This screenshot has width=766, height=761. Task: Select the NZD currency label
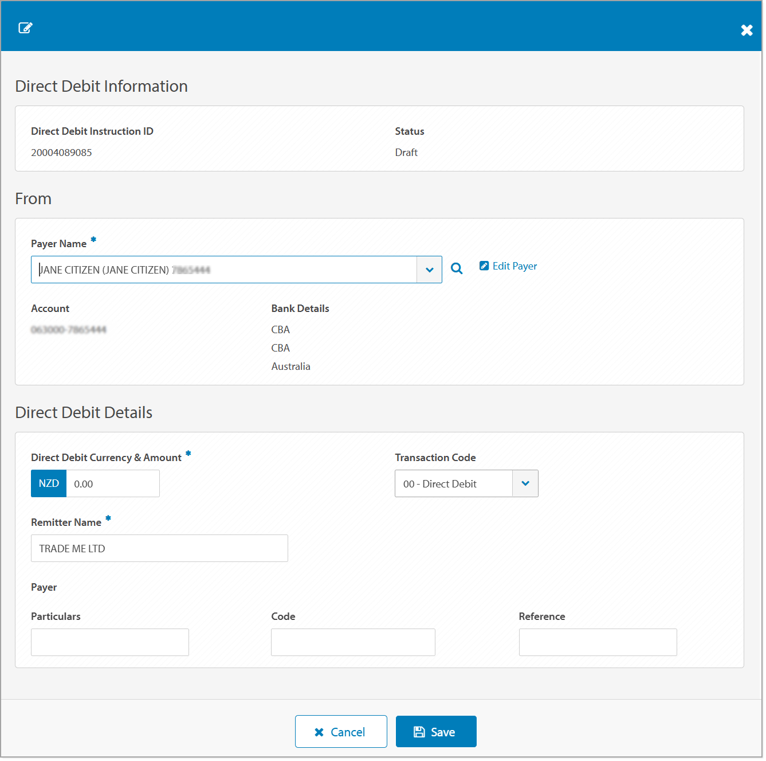pyautogui.click(x=48, y=483)
